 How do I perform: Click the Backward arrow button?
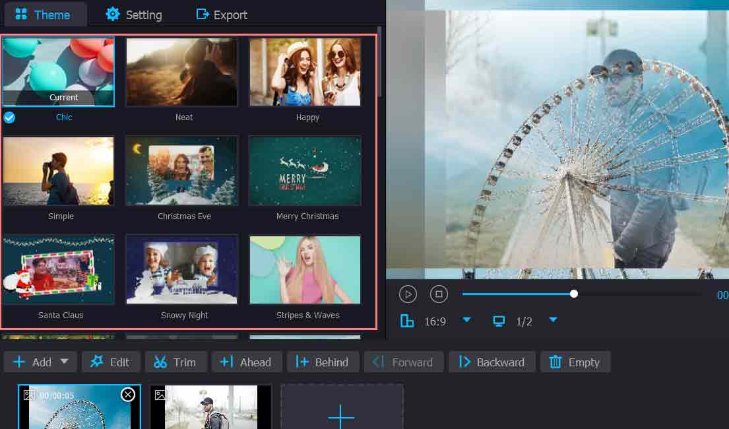pos(491,362)
